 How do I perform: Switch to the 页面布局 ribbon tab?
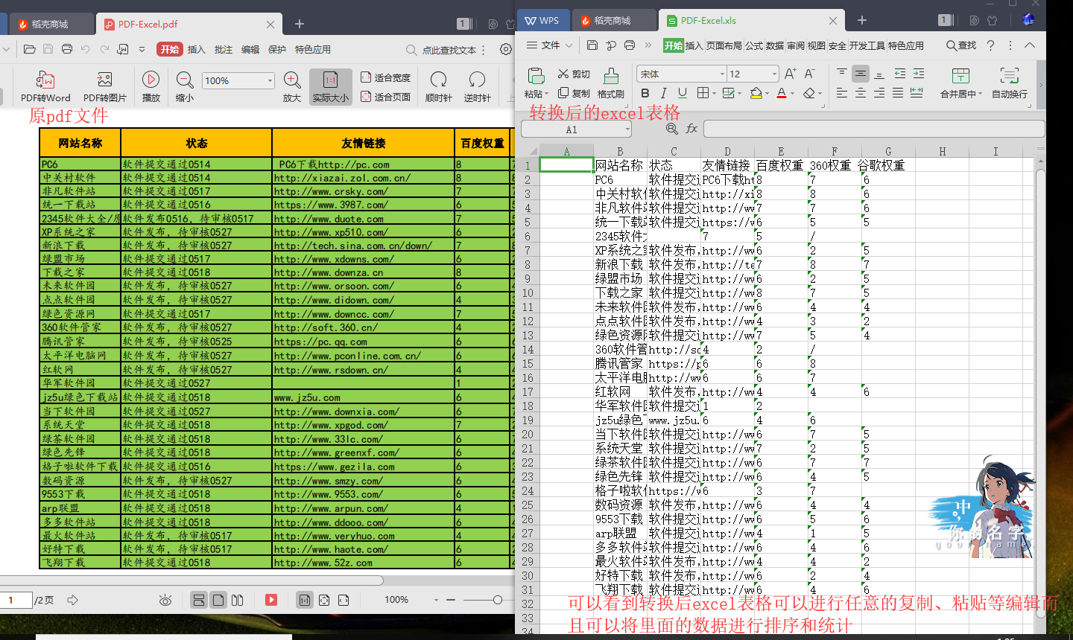coord(724,45)
